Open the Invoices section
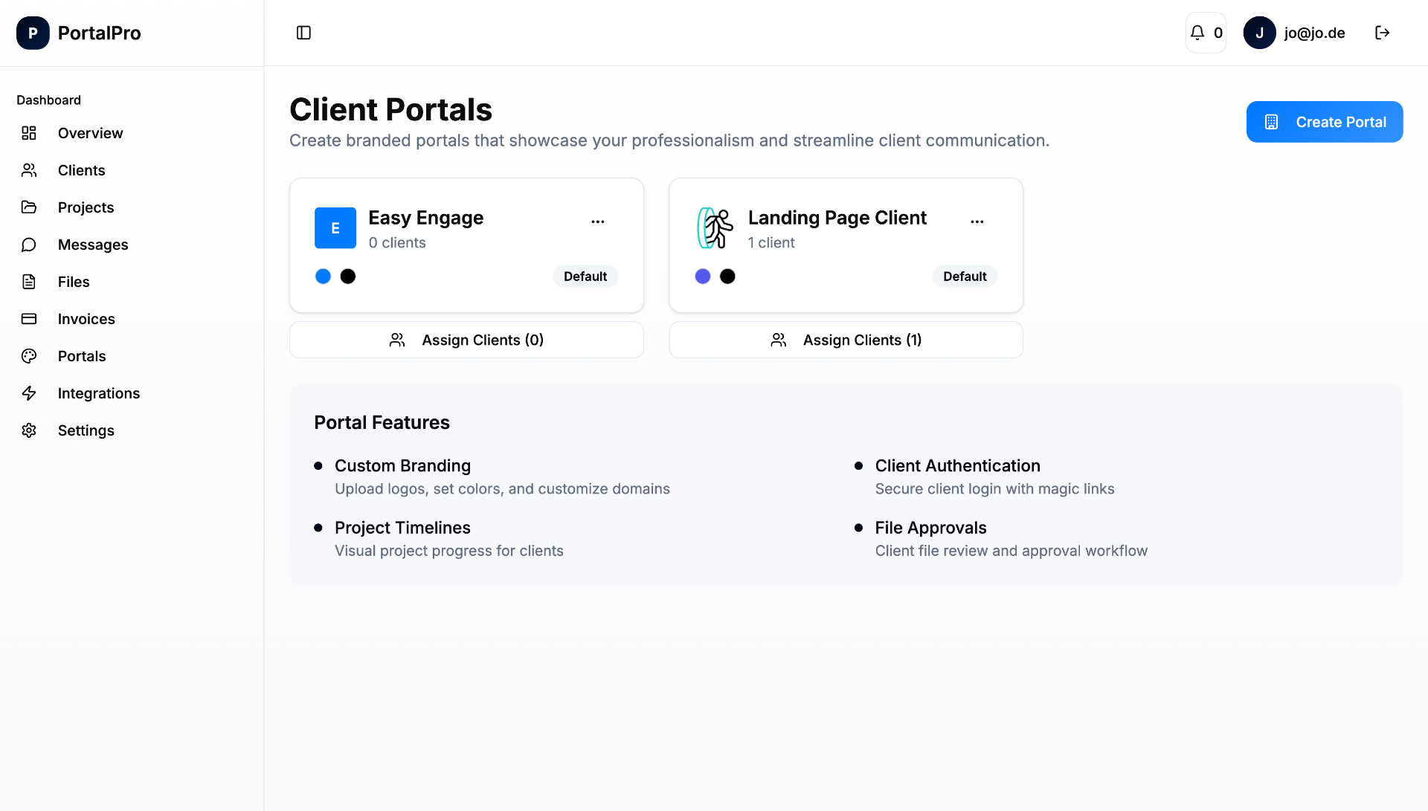The width and height of the screenshot is (1428, 811). tap(86, 319)
